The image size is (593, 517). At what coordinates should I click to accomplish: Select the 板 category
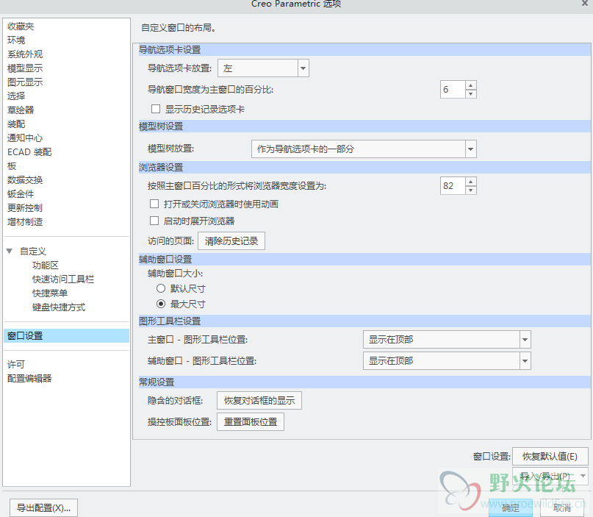pos(12,166)
